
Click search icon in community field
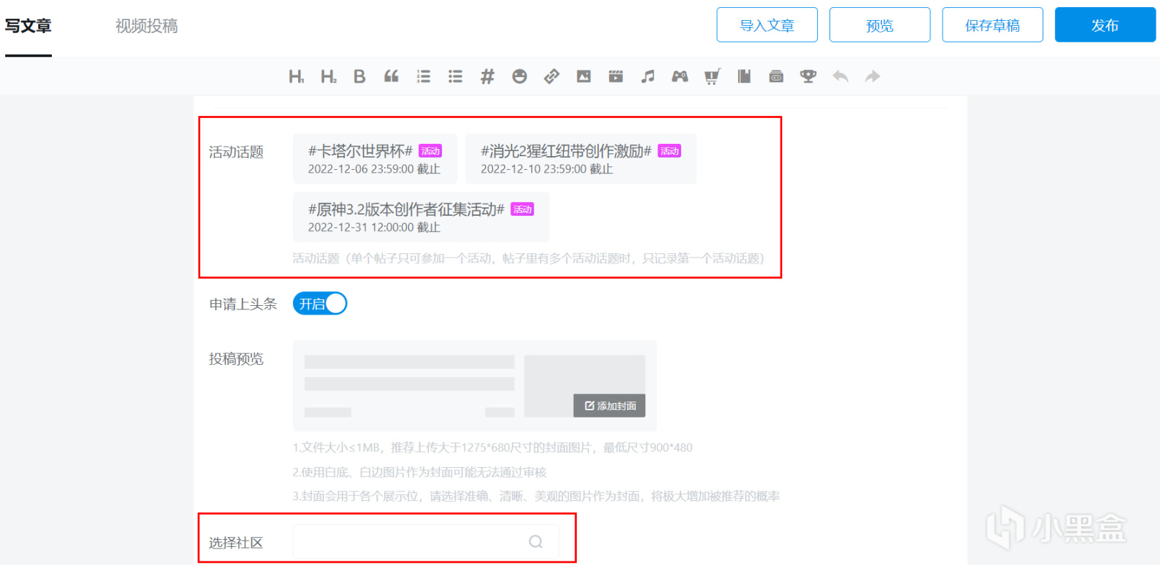[536, 542]
